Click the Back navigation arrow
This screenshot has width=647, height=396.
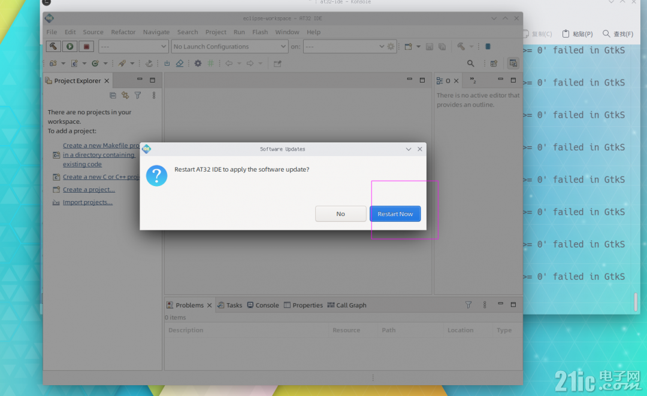point(229,63)
